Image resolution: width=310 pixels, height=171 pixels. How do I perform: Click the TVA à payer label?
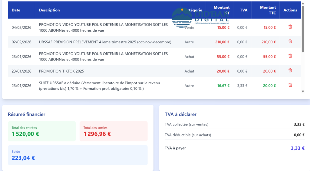pos(175,148)
